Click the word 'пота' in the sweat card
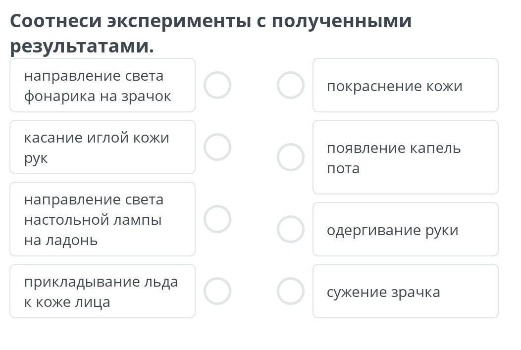 pyautogui.click(x=343, y=168)
